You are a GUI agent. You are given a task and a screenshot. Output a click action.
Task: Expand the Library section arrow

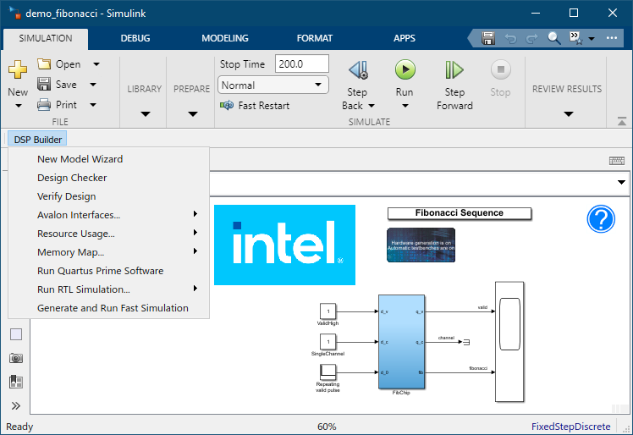click(x=145, y=113)
